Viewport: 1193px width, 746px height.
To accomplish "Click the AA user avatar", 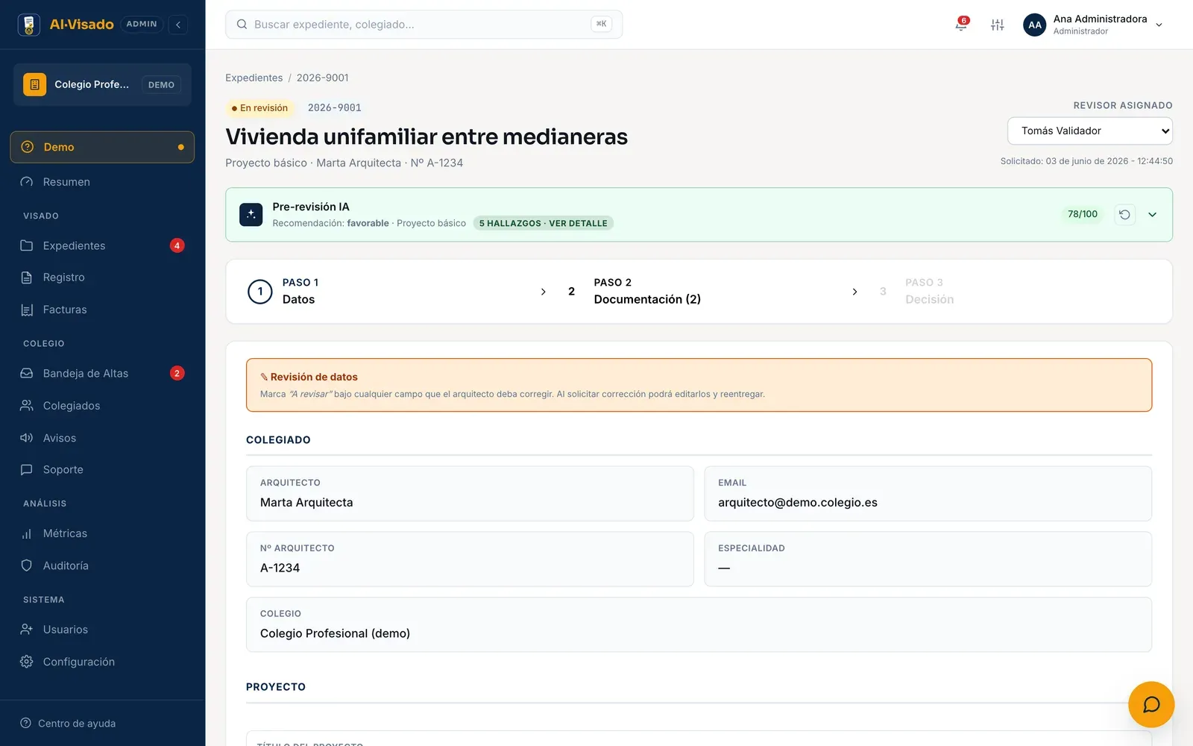I will coord(1035,25).
